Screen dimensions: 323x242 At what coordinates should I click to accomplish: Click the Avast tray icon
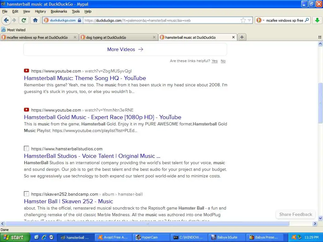click(x=294, y=237)
